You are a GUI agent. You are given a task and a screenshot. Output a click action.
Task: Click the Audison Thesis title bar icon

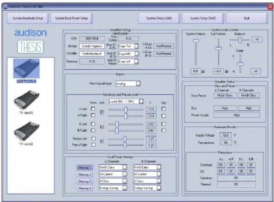point(5,7)
